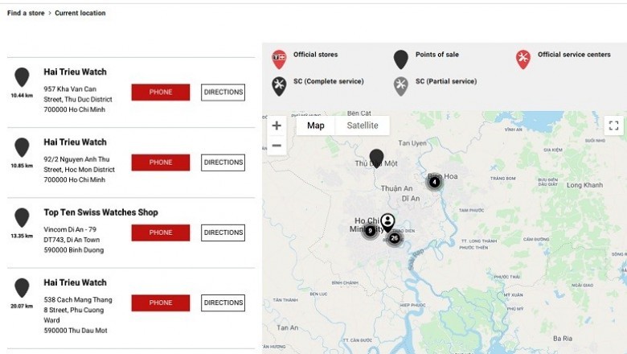Toggle fullscreen map view

pyautogui.click(x=613, y=126)
